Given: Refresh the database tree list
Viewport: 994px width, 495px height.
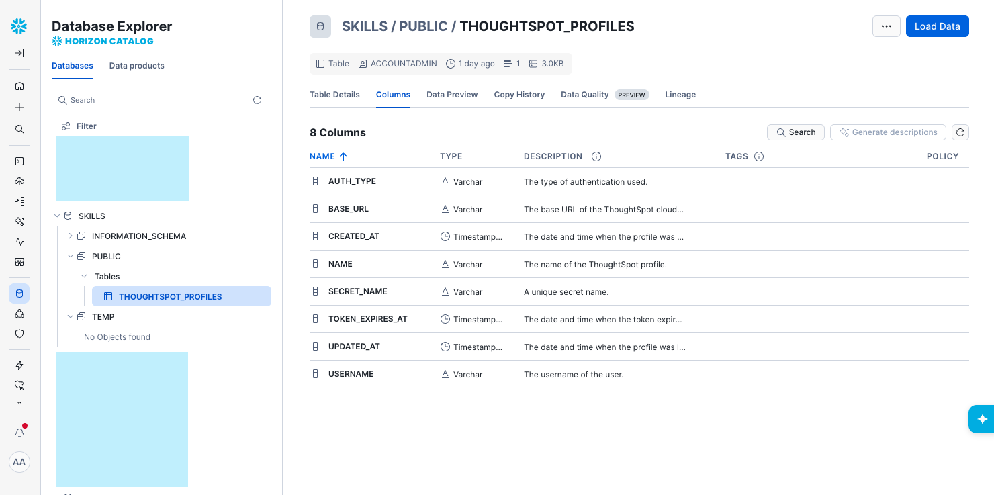Looking at the screenshot, I should [x=257, y=100].
